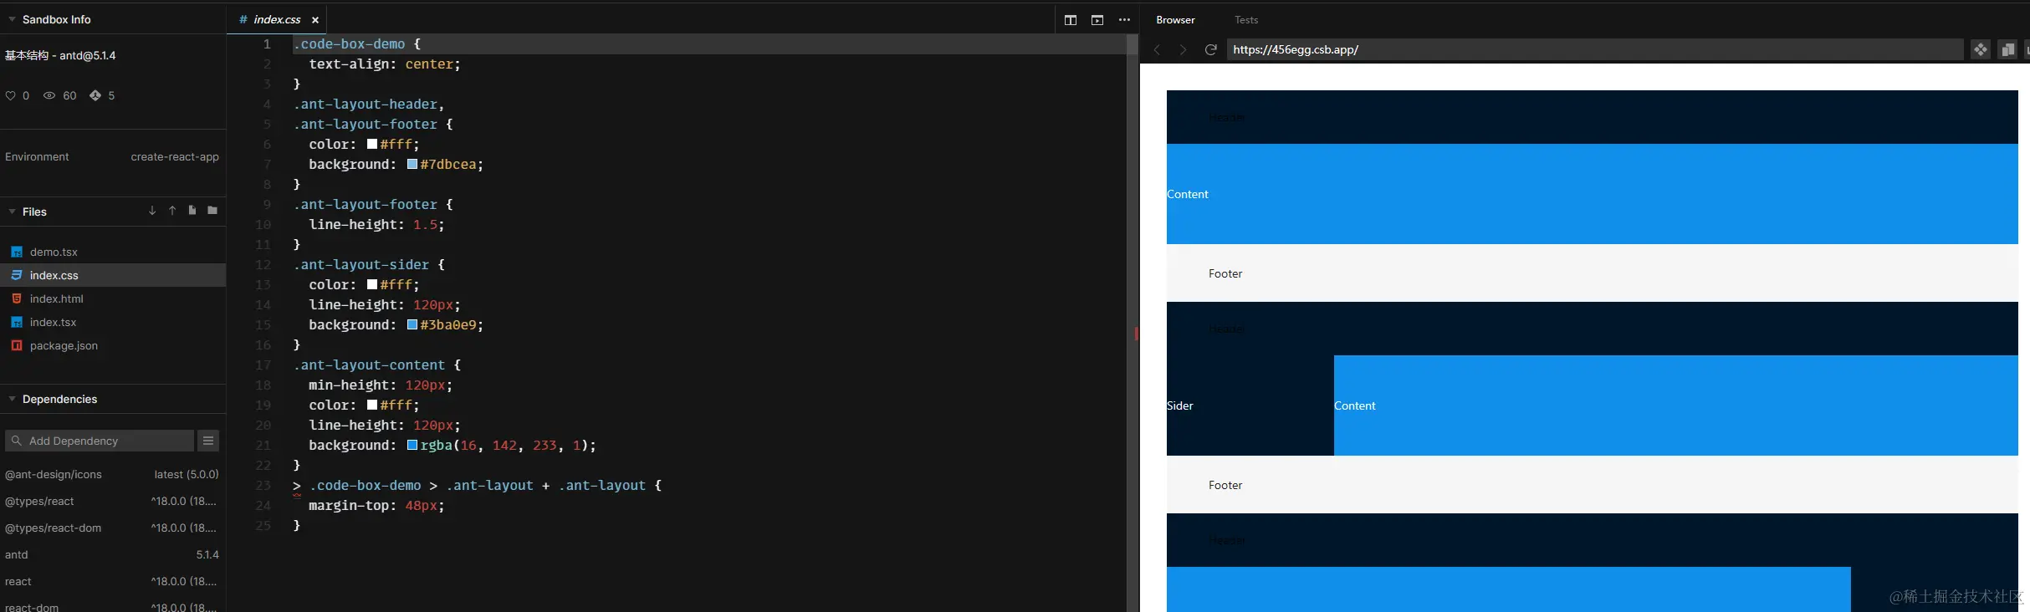The height and width of the screenshot is (612, 2030).
Task: Click the upload arrow icon in Files header
Action: [172, 211]
